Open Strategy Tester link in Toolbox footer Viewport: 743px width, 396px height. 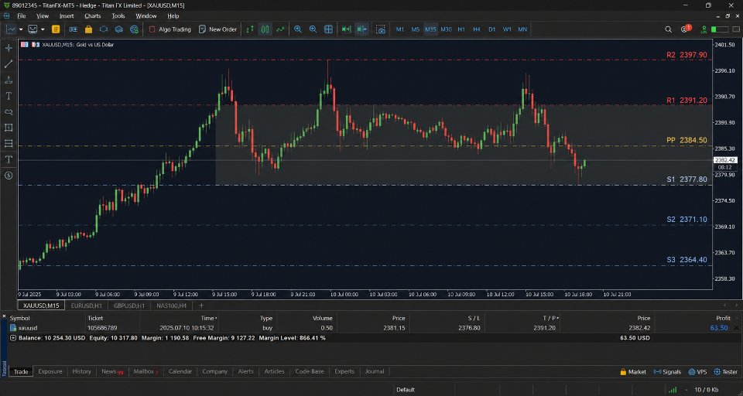coord(725,372)
